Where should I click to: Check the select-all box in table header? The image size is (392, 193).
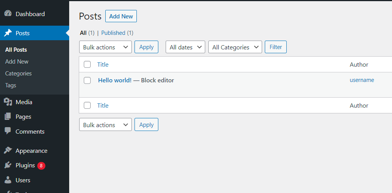[x=87, y=64]
